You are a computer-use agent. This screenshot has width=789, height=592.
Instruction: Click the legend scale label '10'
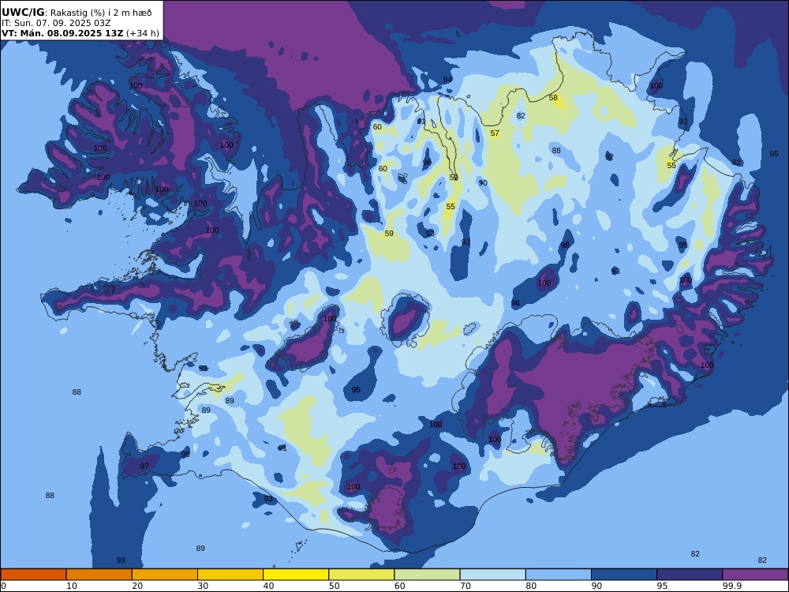coord(72,586)
